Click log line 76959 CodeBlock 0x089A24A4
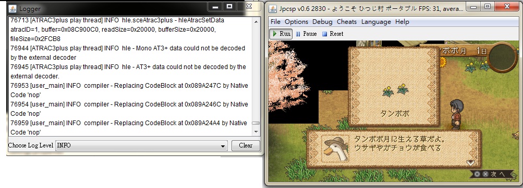Image resolution: width=523 pixels, height=188 pixels. coord(129,127)
